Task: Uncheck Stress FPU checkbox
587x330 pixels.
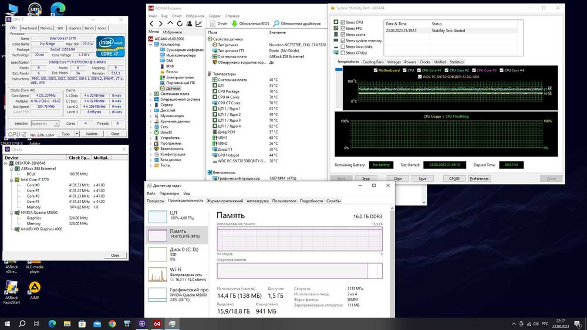Action: (x=343, y=28)
